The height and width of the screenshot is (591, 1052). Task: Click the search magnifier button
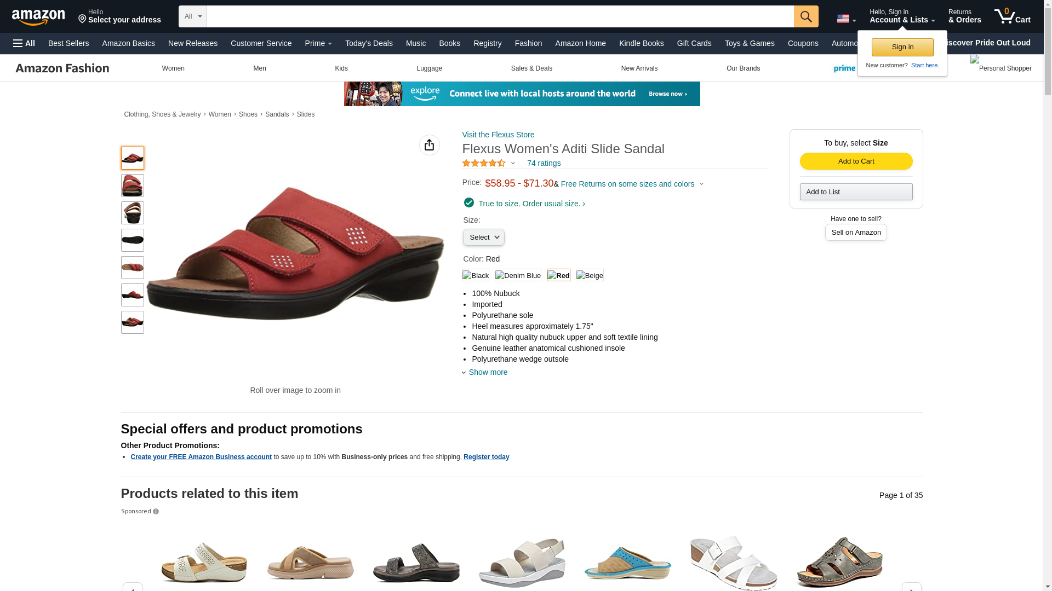pyautogui.click(x=805, y=16)
